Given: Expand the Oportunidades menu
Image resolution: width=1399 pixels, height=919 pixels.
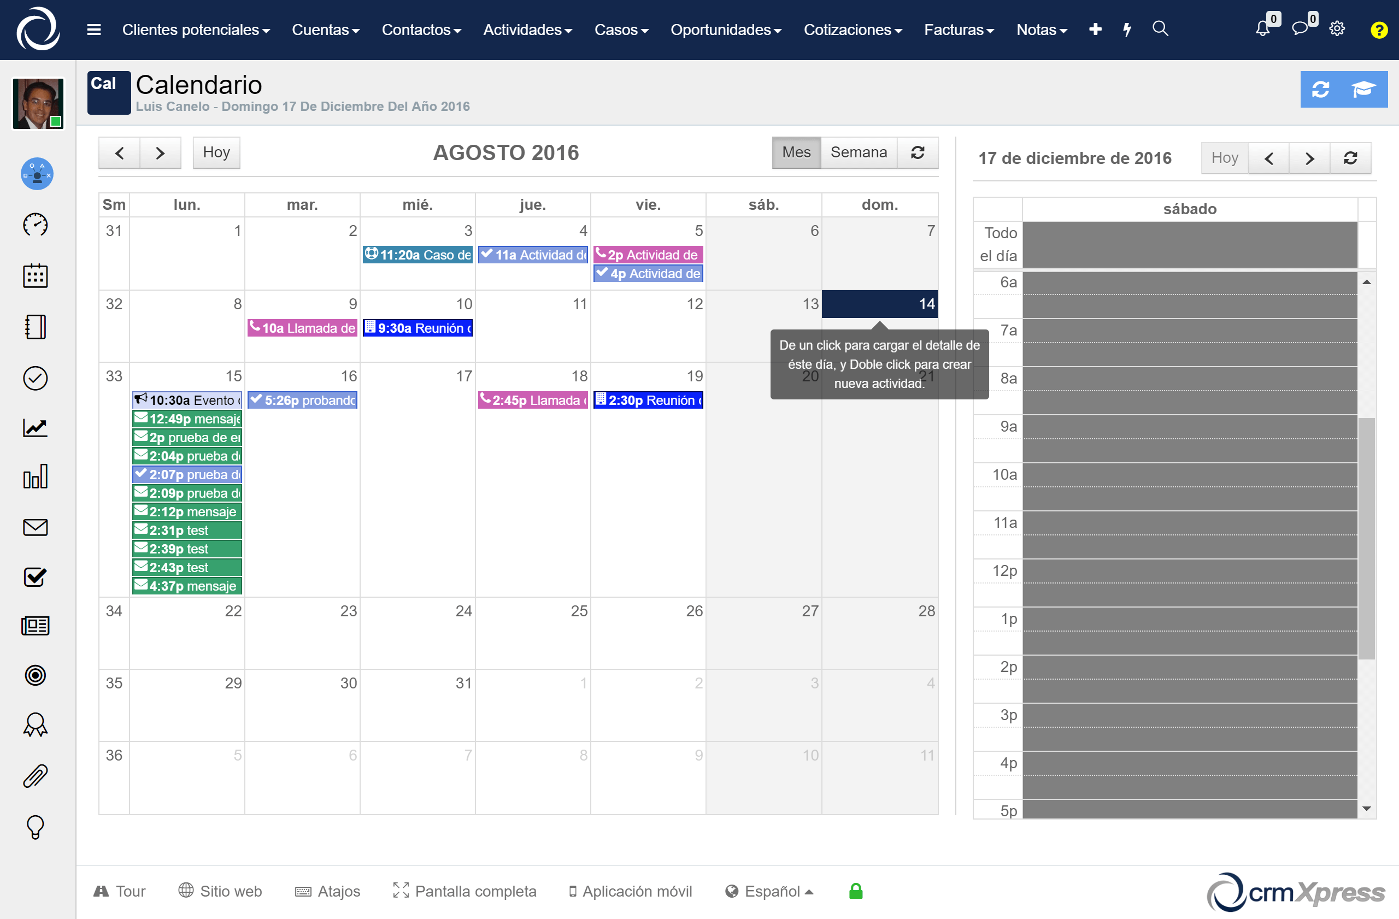Looking at the screenshot, I should (726, 30).
